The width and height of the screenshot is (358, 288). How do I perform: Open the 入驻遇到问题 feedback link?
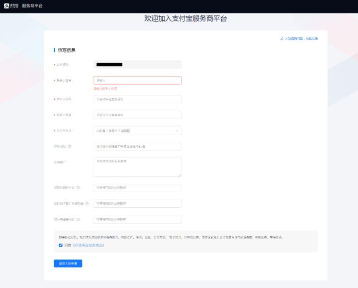tap(301, 39)
